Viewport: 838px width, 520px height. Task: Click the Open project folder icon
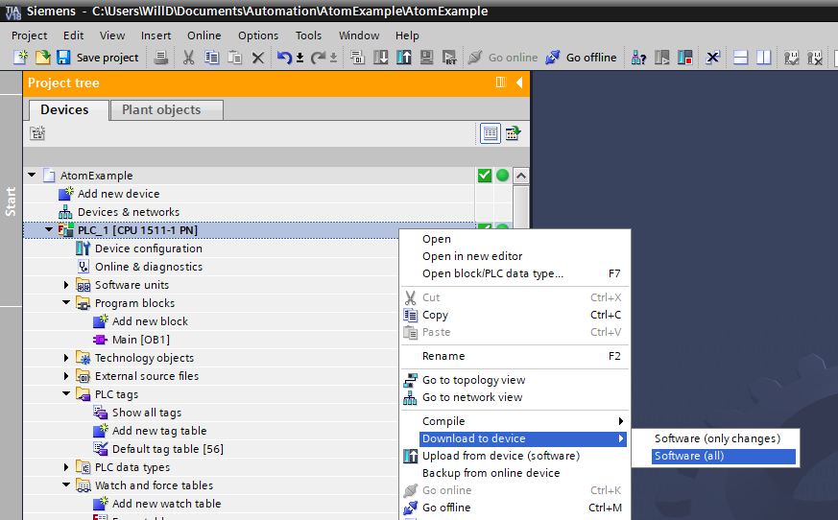42,58
